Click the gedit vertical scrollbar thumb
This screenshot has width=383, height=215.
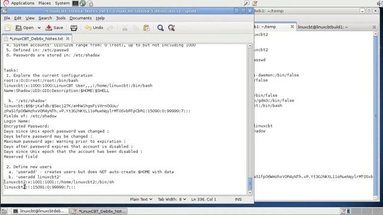pos(250,183)
